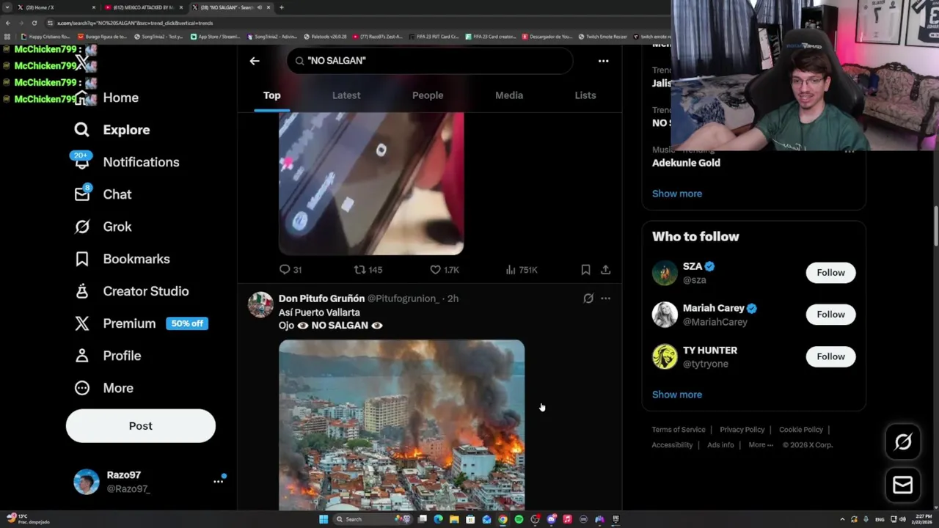This screenshot has height=528, width=939.
Task: Switch to the People tab
Action: point(428,95)
